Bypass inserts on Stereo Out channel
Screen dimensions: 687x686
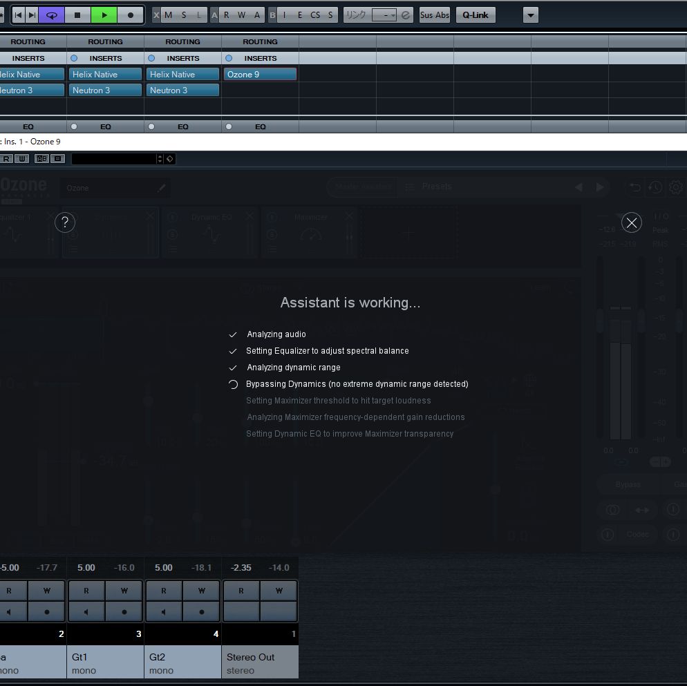tap(229, 58)
